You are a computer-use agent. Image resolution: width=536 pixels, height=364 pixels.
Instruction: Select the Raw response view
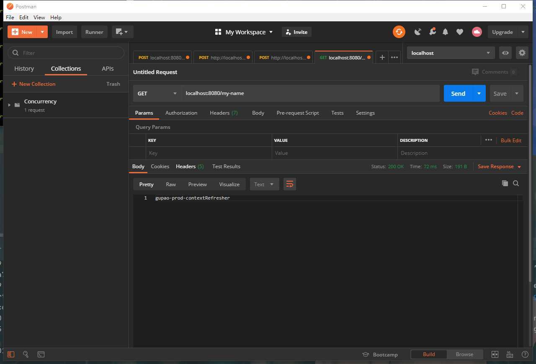(171, 184)
